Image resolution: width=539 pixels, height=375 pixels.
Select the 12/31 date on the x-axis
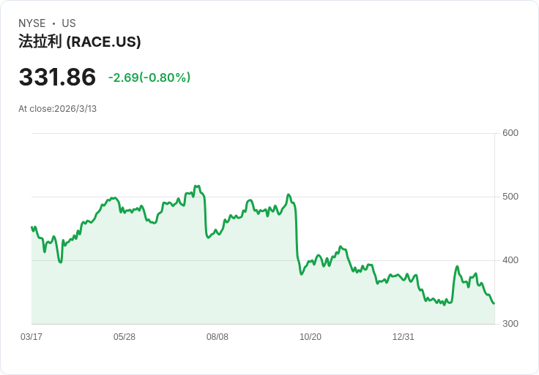404,337
